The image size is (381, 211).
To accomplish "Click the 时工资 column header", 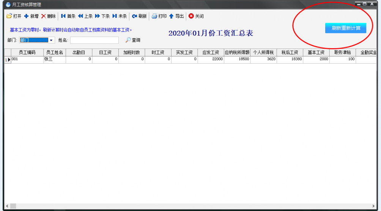I will click(158, 52).
